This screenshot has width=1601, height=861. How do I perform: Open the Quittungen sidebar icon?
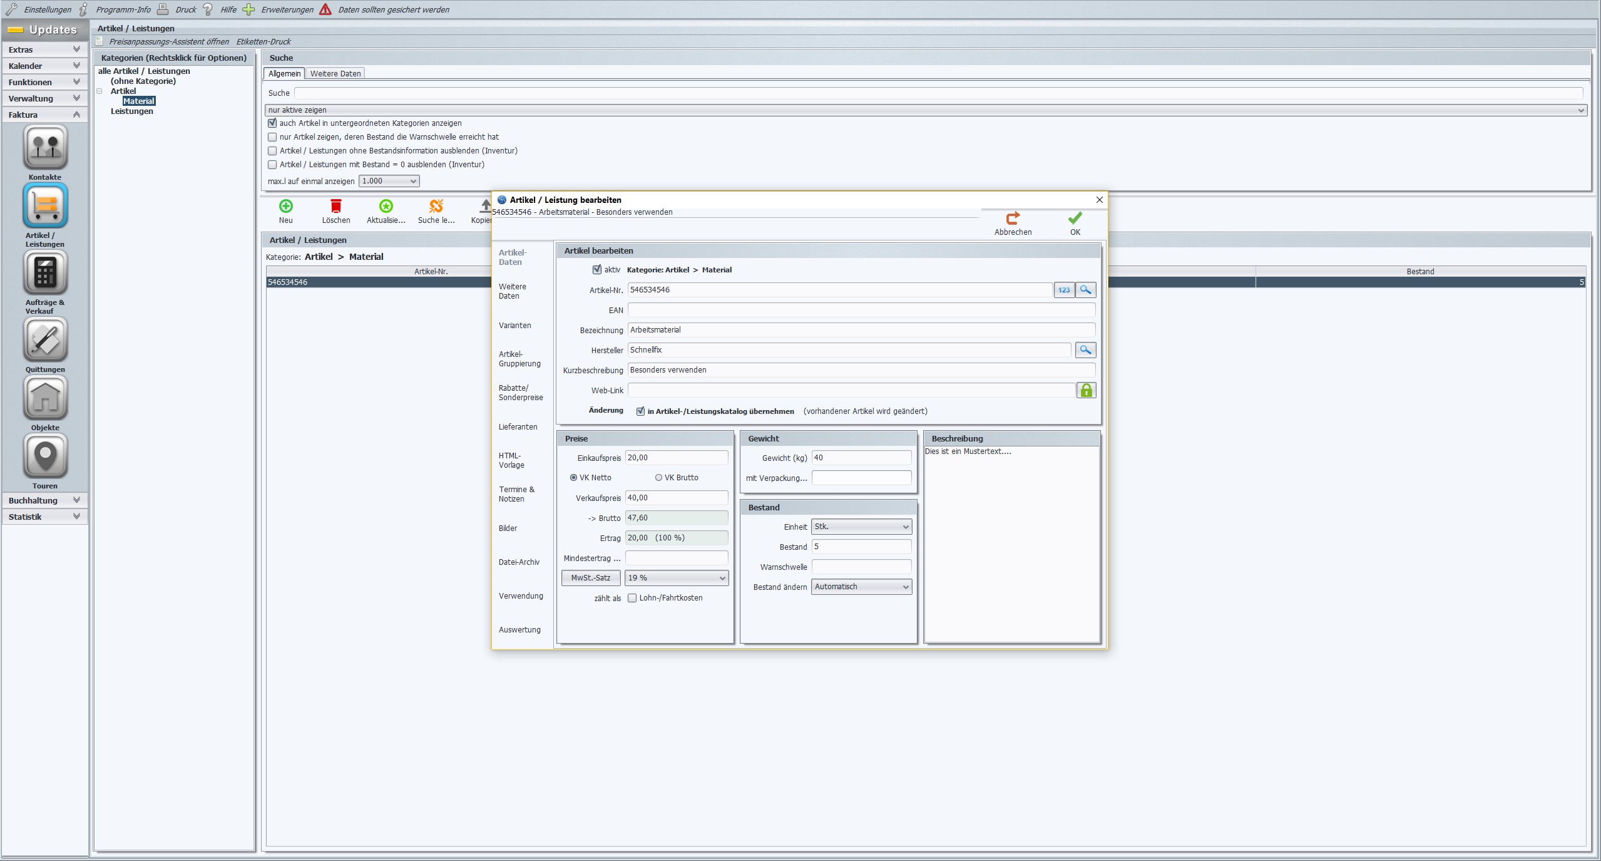[x=45, y=339]
